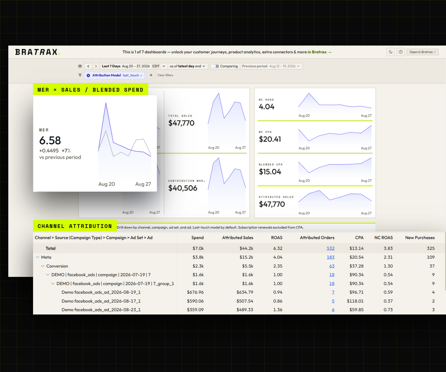
Task: Click the NC ROAS sparkline chart
Action: point(335,103)
